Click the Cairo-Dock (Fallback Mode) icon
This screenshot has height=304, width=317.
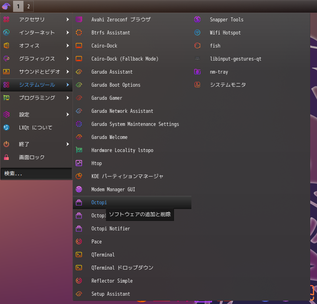[x=79, y=59]
